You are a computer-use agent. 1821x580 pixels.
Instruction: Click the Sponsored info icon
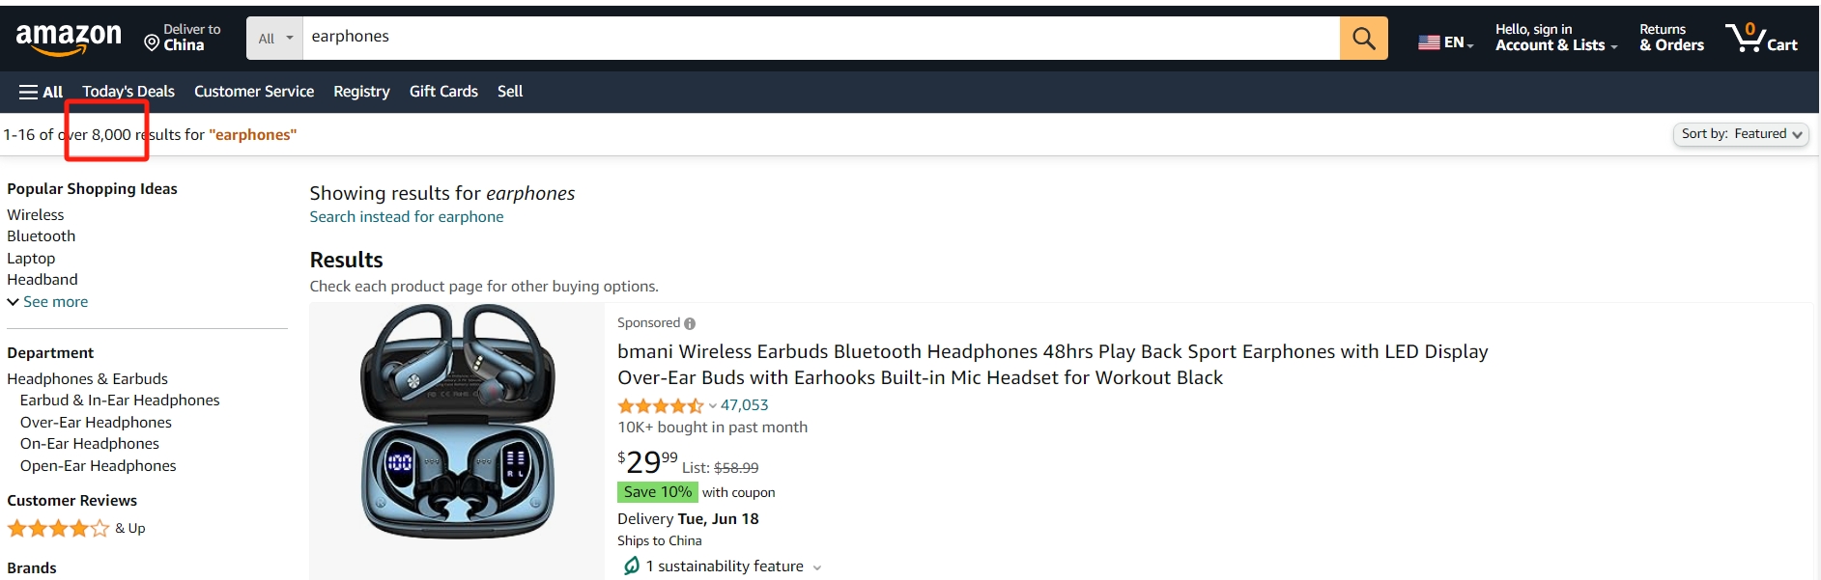coord(690,323)
